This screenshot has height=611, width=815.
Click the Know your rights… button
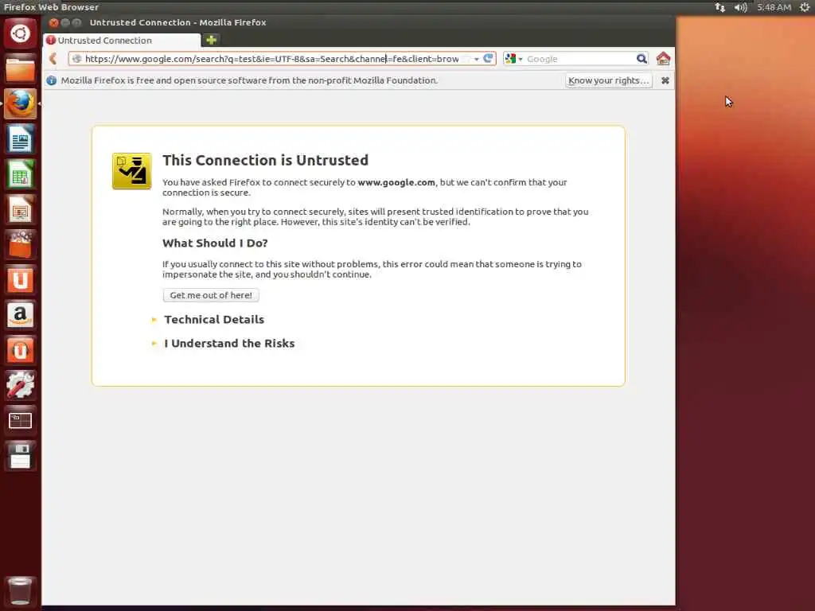pos(609,80)
